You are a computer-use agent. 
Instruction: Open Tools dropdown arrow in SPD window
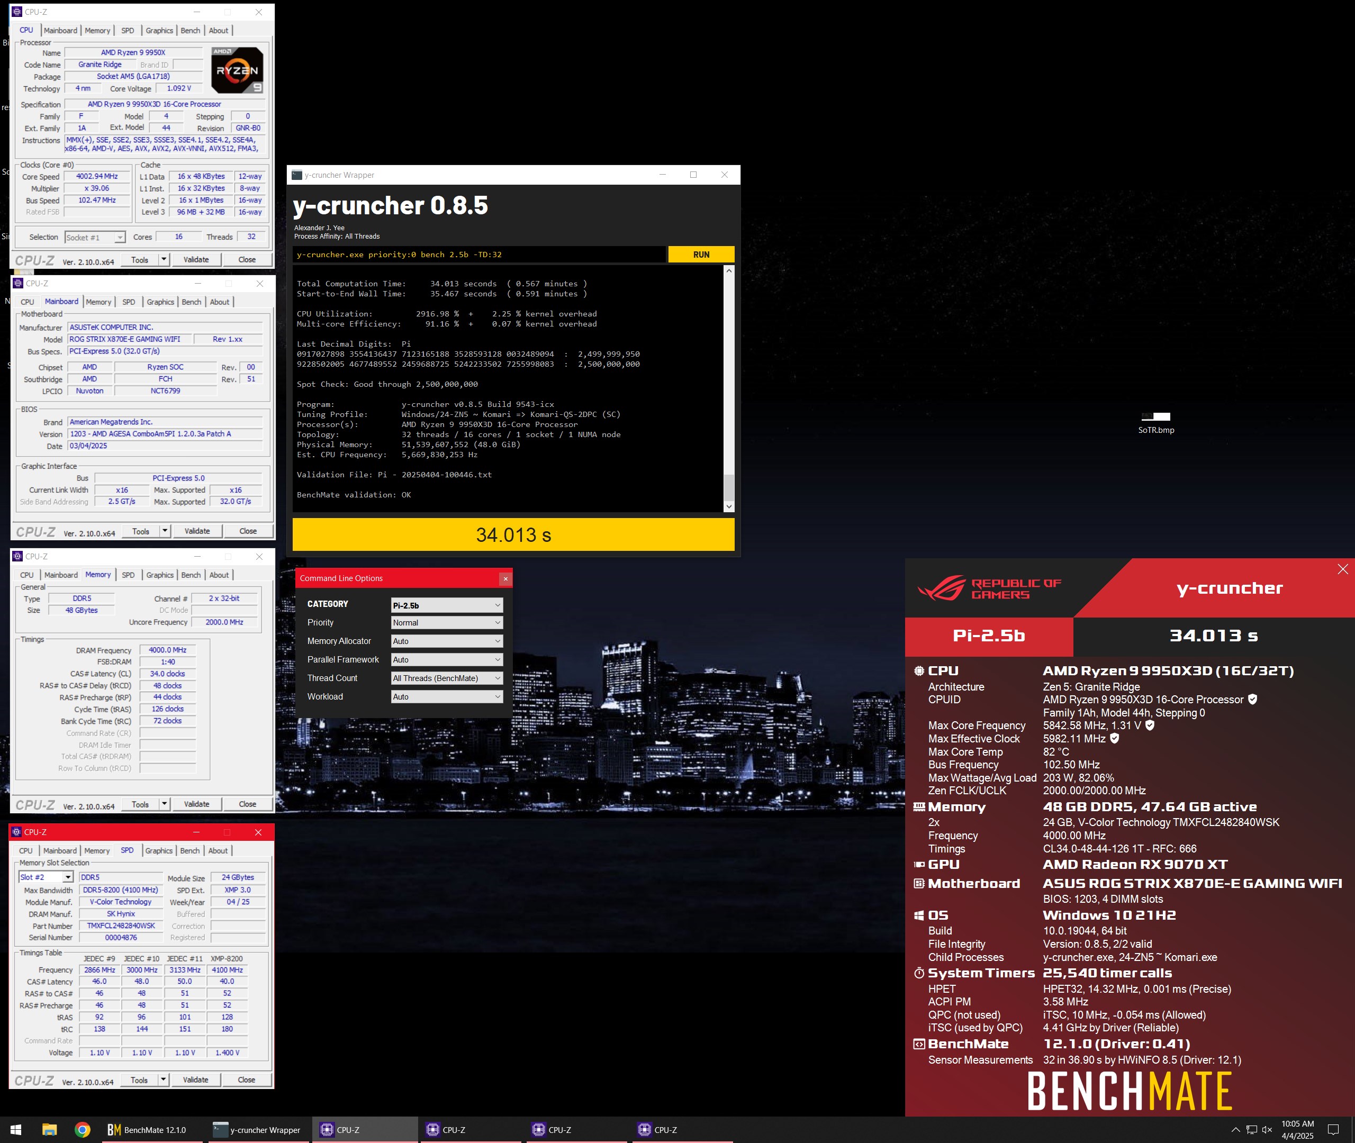(x=164, y=1080)
